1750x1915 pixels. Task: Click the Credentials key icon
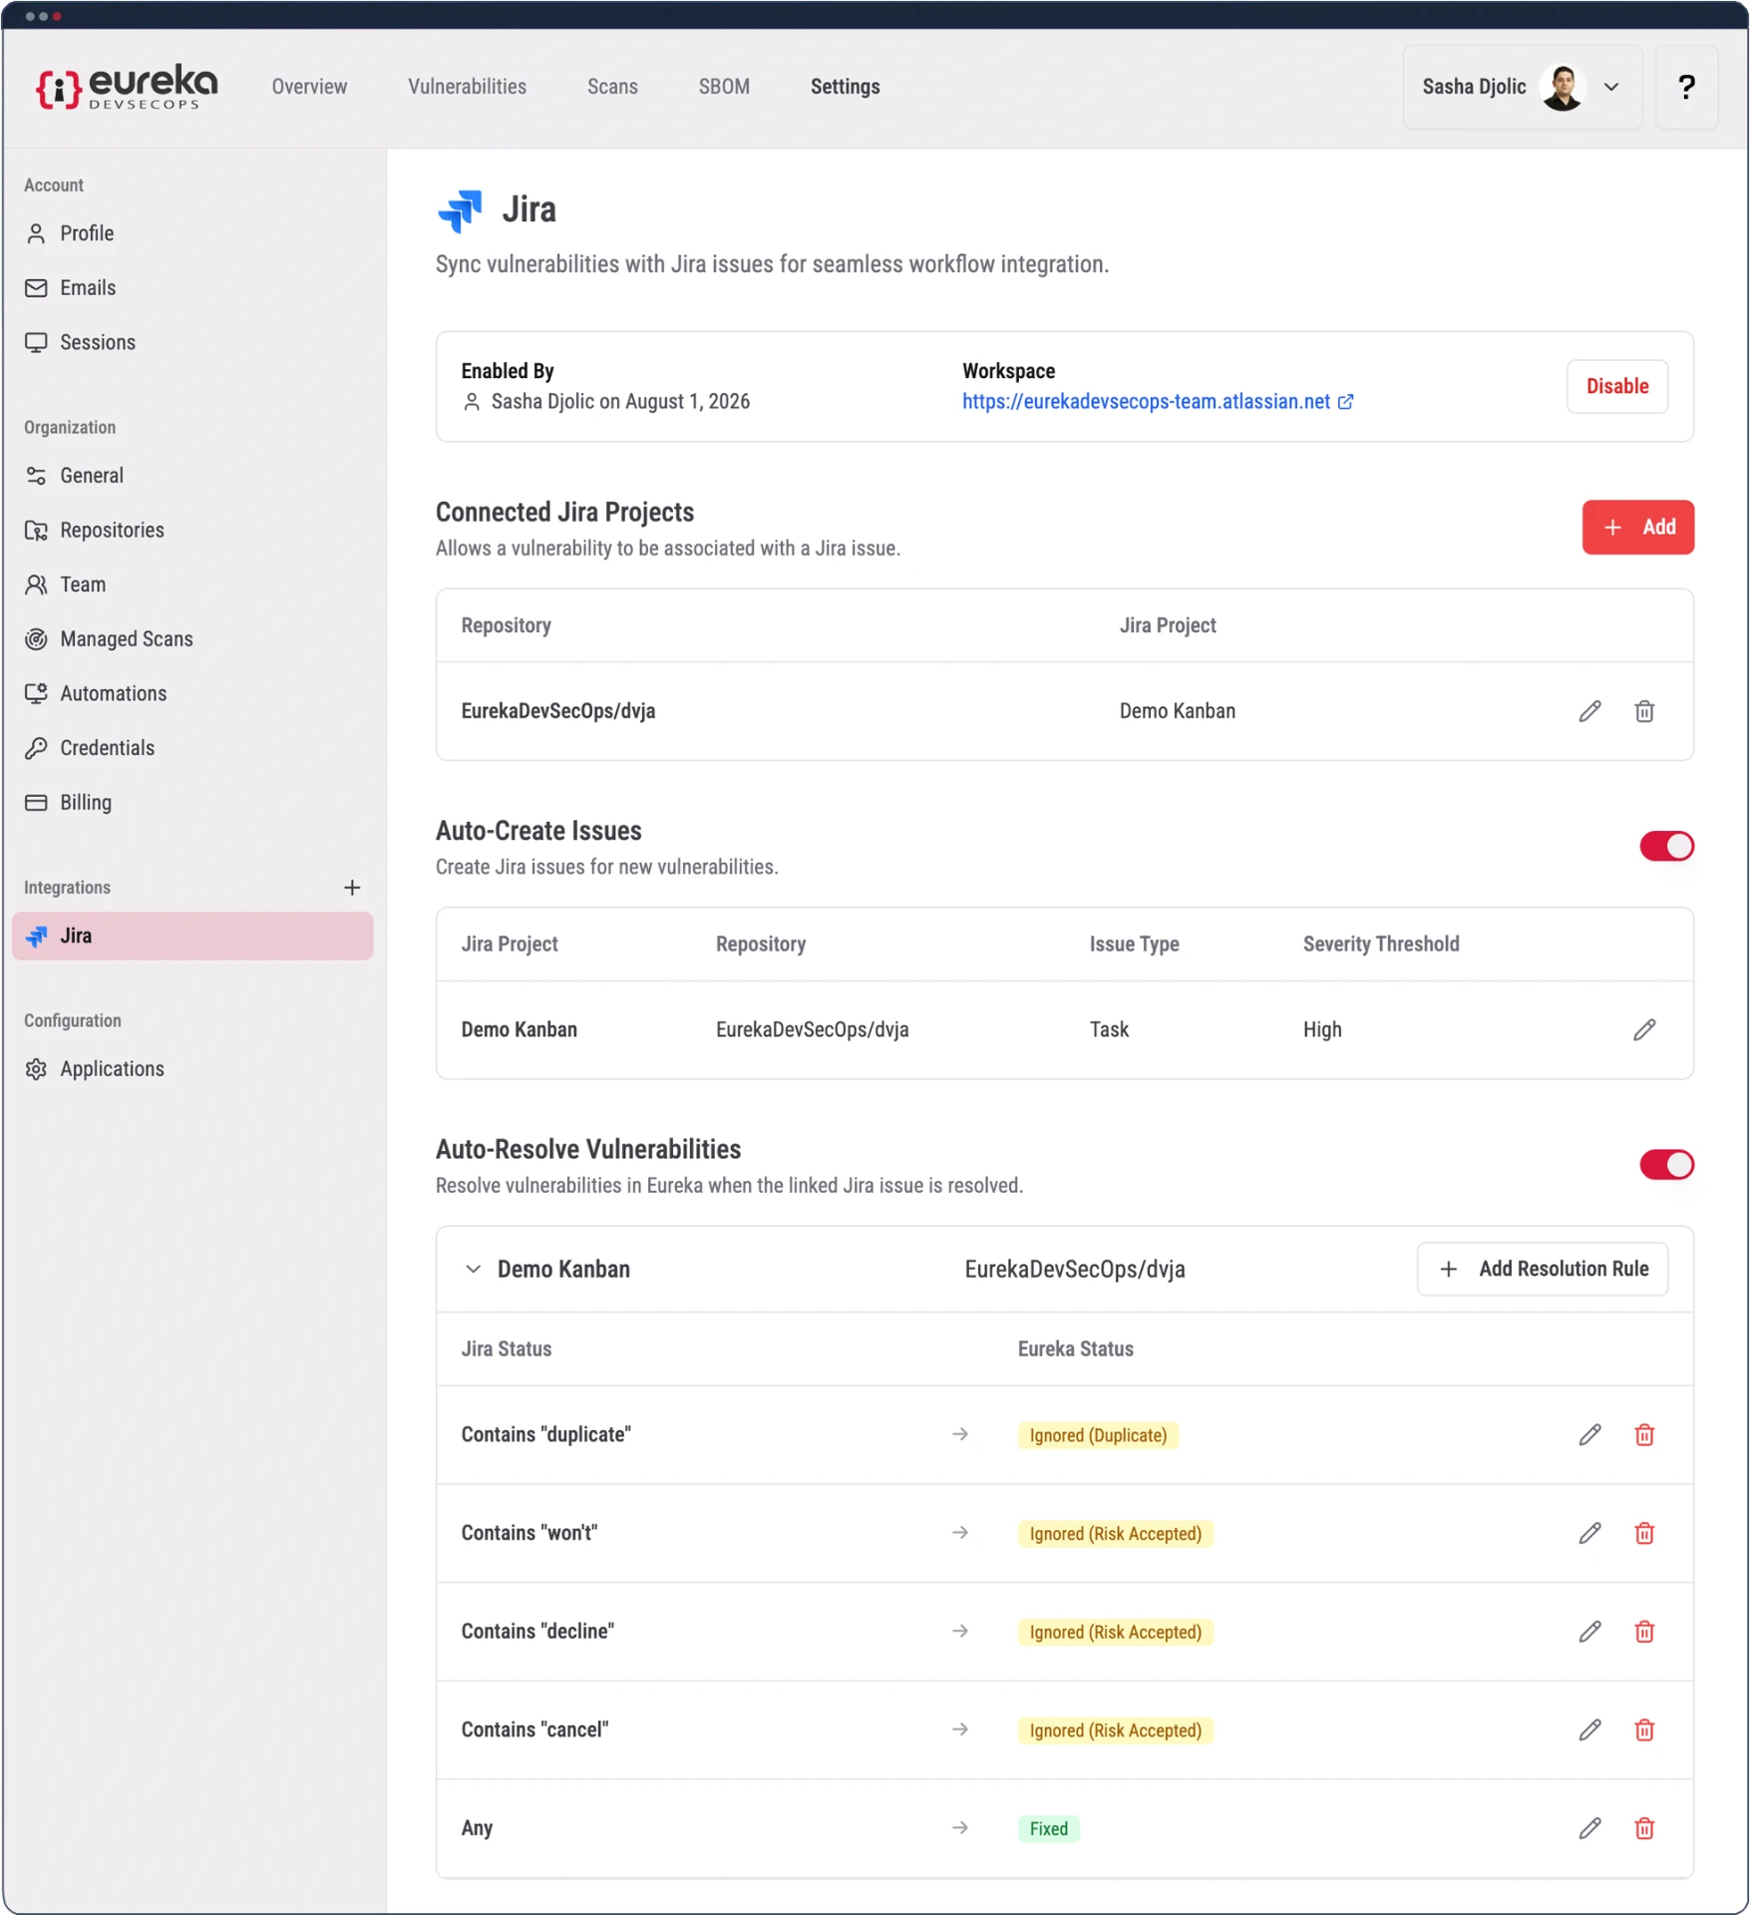tap(36, 748)
